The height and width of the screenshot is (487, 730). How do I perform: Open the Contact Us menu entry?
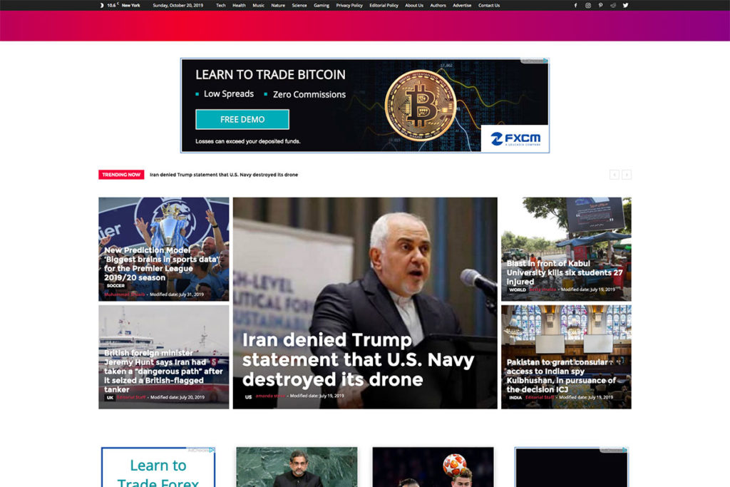(488, 5)
